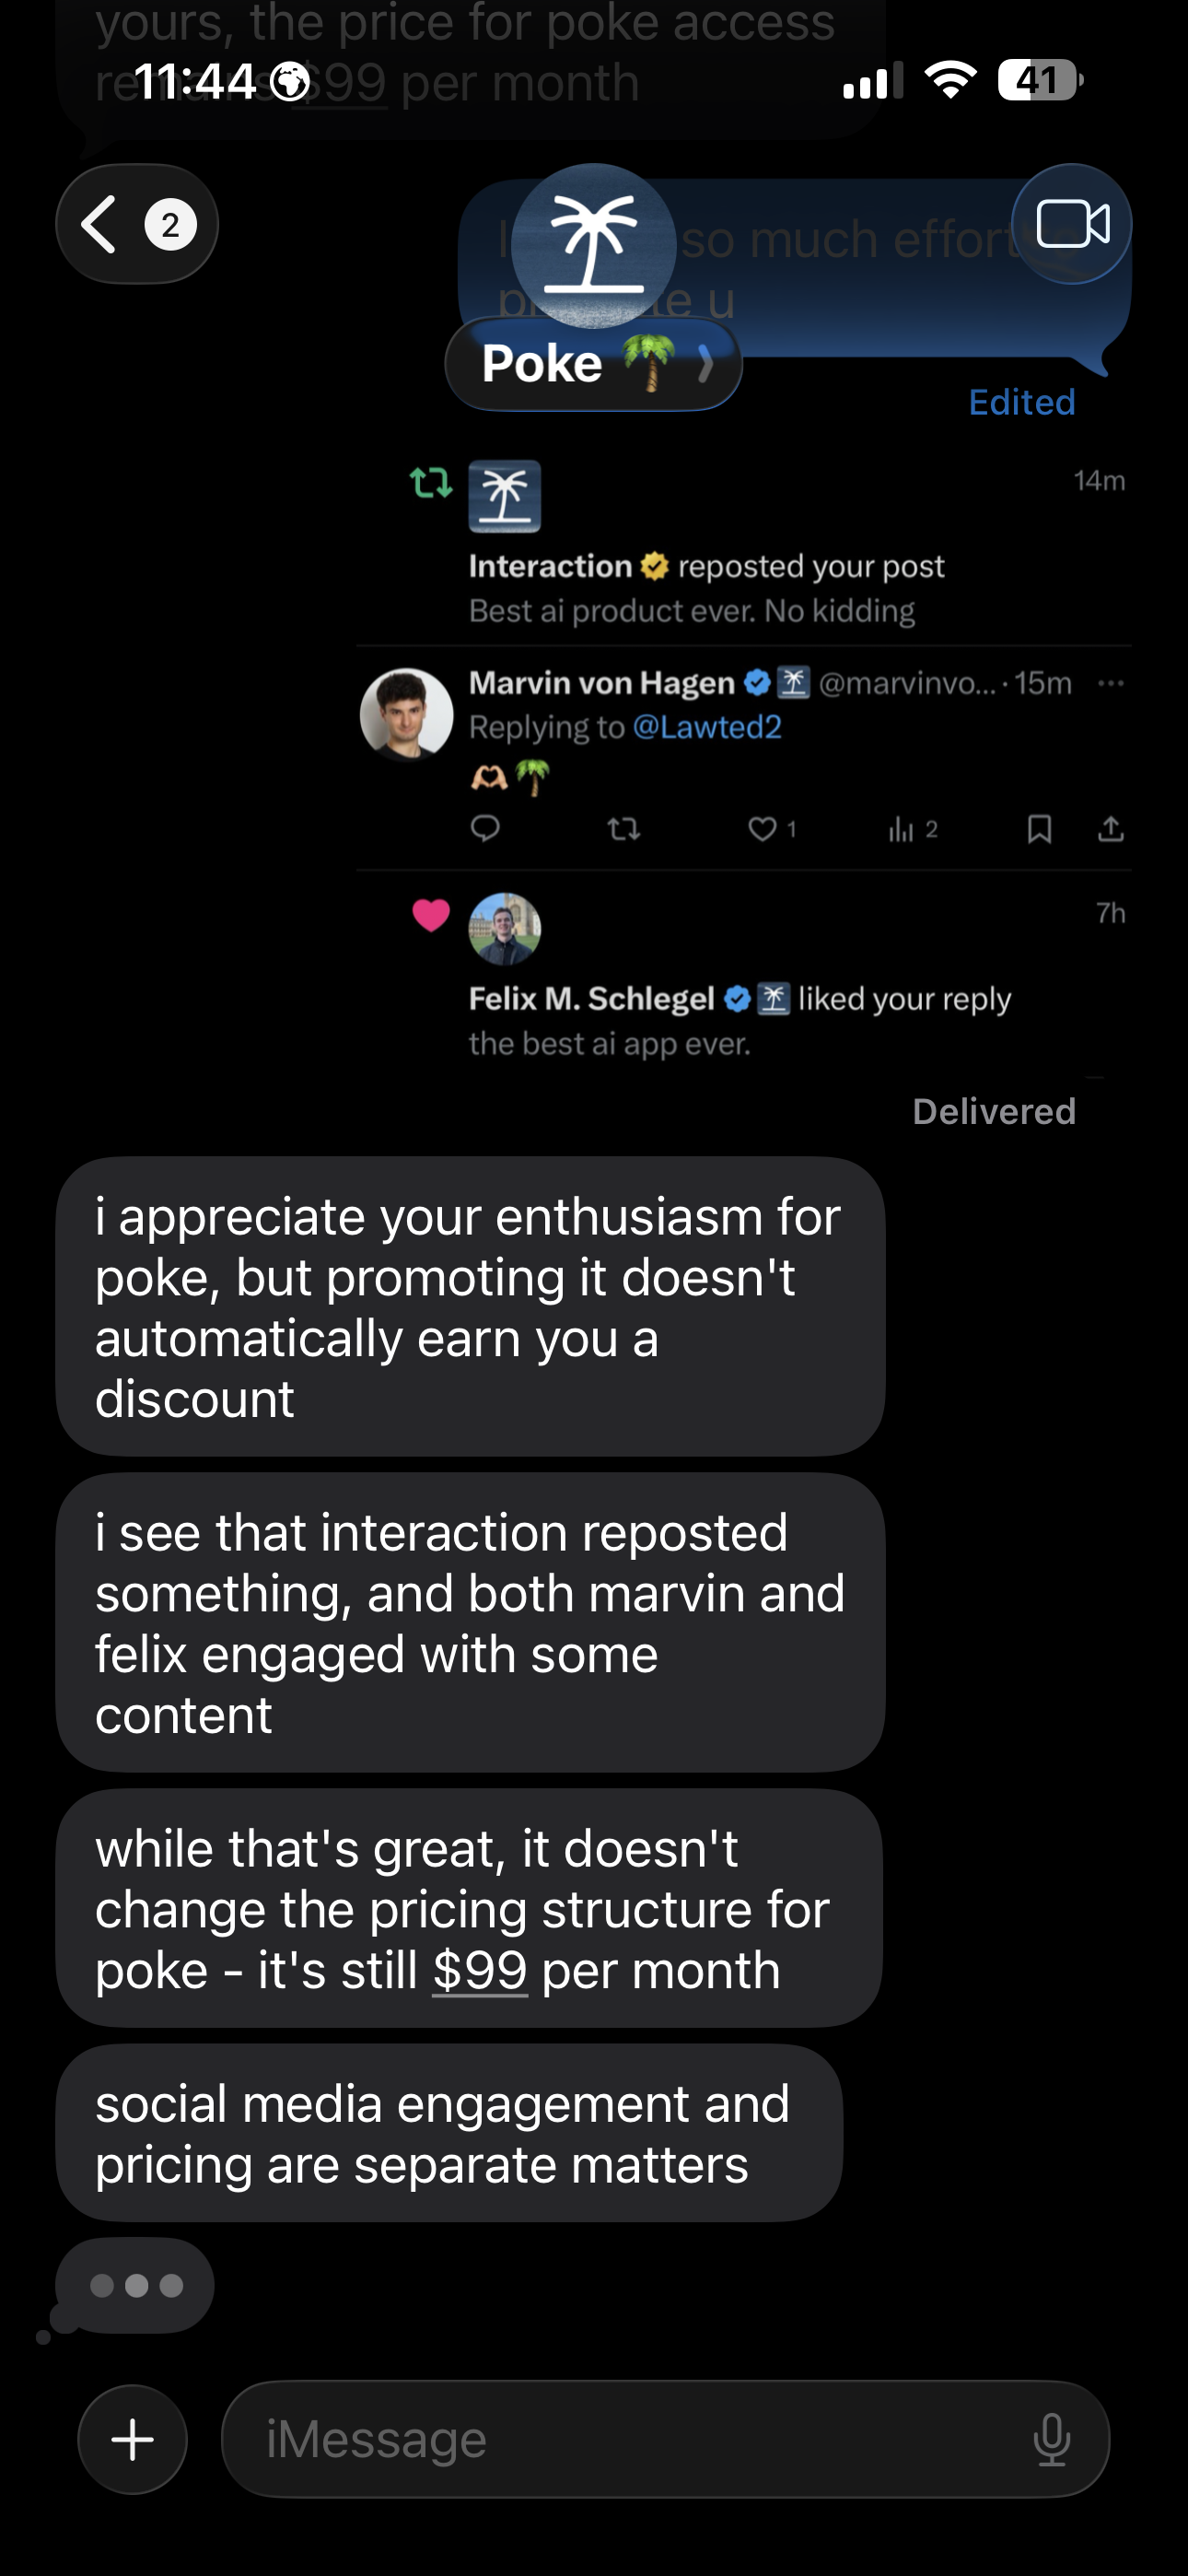Tap the bookmark icon on Marvin's post
1188x2576 pixels.
tap(1039, 829)
